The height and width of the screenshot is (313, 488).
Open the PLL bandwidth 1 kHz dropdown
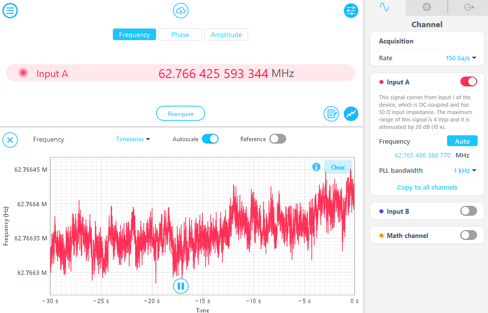tap(465, 170)
